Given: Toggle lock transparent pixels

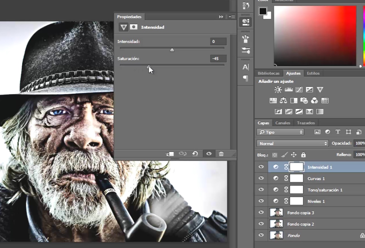Looking at the screenshot, I should tap(275, 155).
